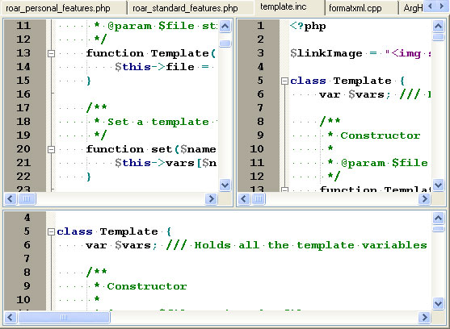The height and width of the screenshot is (329, 450).
Task: Click line number 5 in top-right pane
Action: [x=260, y=81]
